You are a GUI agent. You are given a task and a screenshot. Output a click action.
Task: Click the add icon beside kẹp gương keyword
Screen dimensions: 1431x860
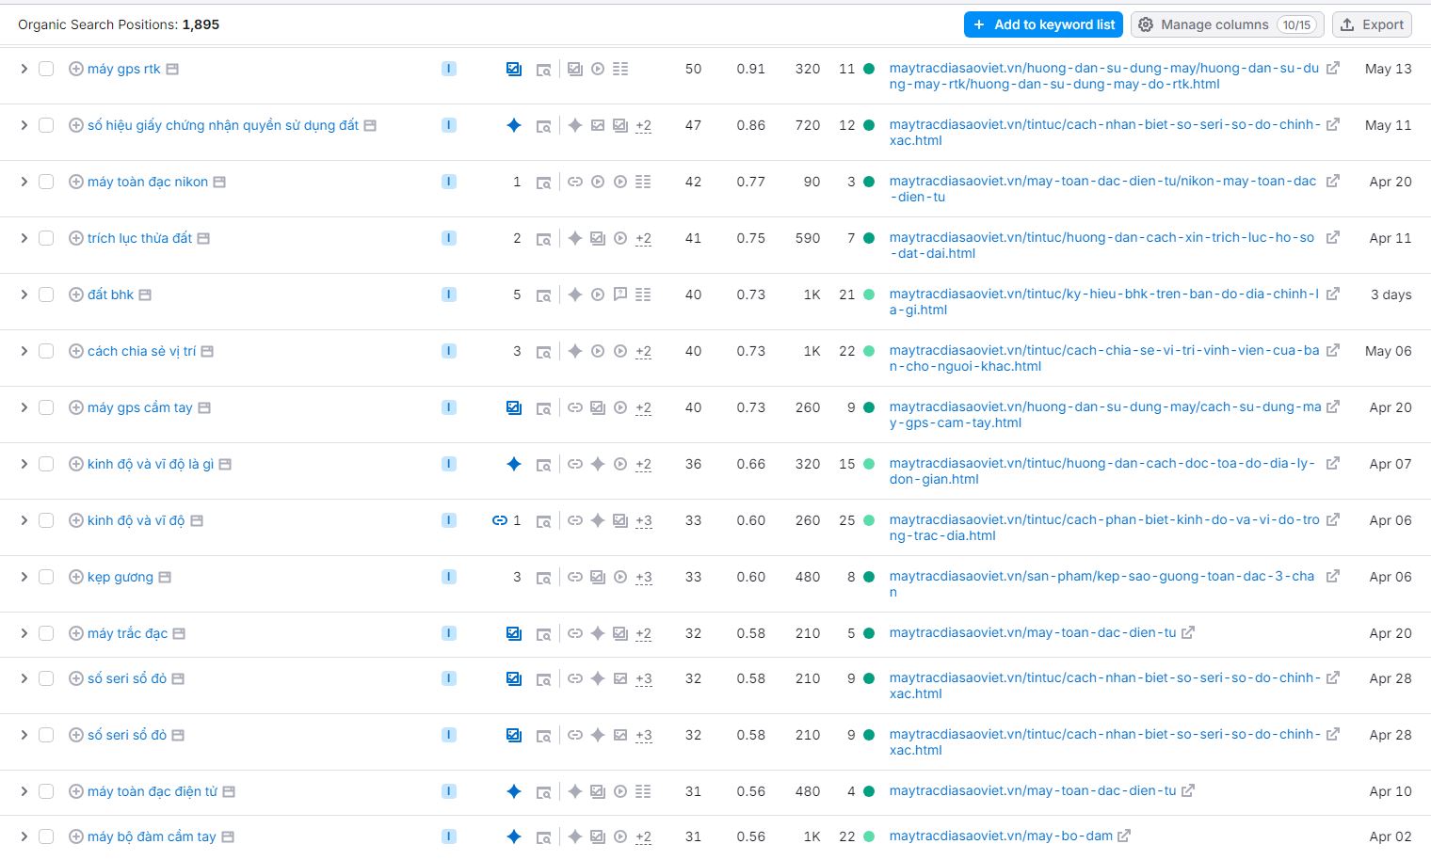[x=76, y=577]
